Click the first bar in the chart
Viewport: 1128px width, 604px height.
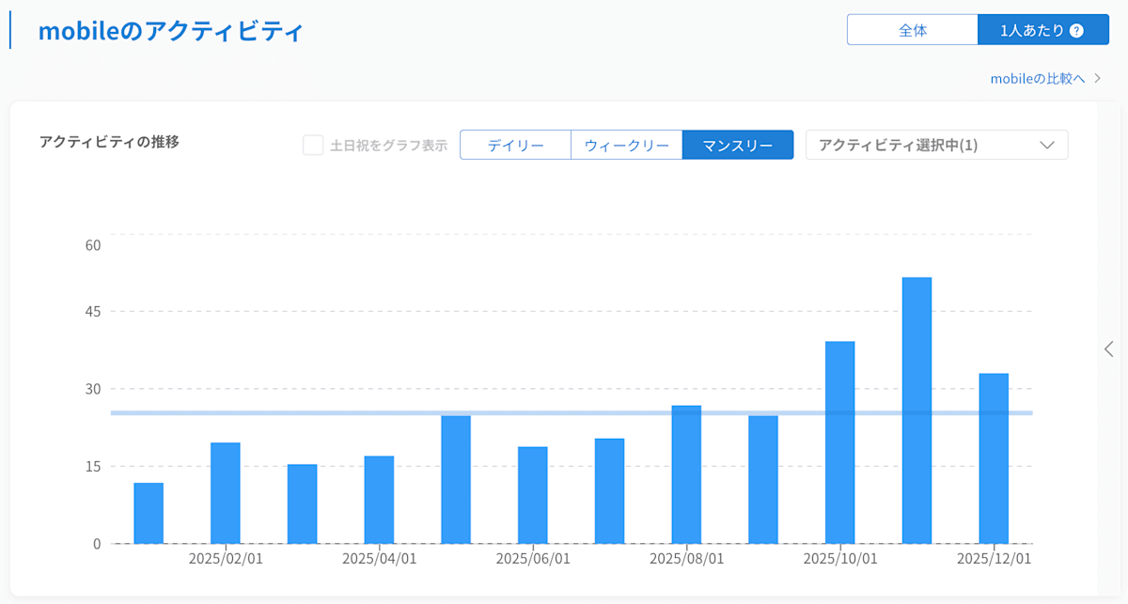coord(147,512)
